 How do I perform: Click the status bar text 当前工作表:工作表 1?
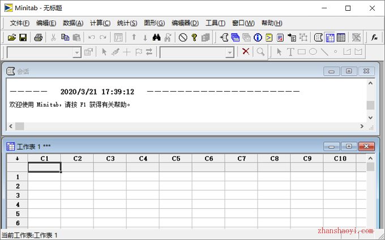coord(29,235)
